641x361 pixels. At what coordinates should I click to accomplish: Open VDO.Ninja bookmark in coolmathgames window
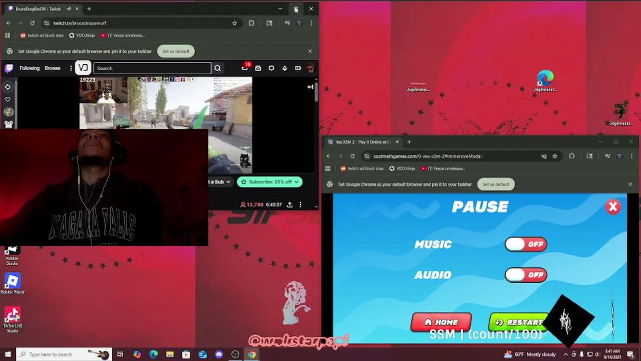[402, 168]
